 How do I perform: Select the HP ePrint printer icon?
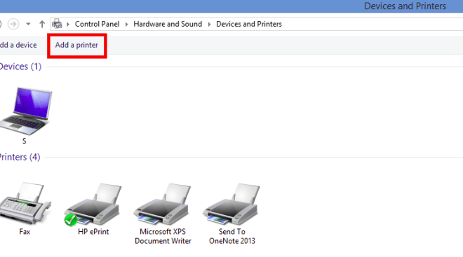pyautogui.click(x=93, y=204)
